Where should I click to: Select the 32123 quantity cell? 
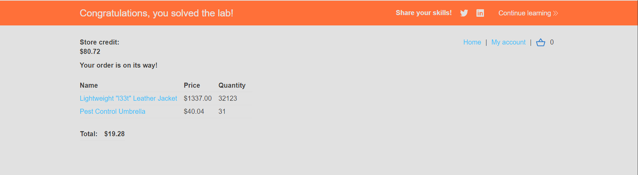click(228, 98)
